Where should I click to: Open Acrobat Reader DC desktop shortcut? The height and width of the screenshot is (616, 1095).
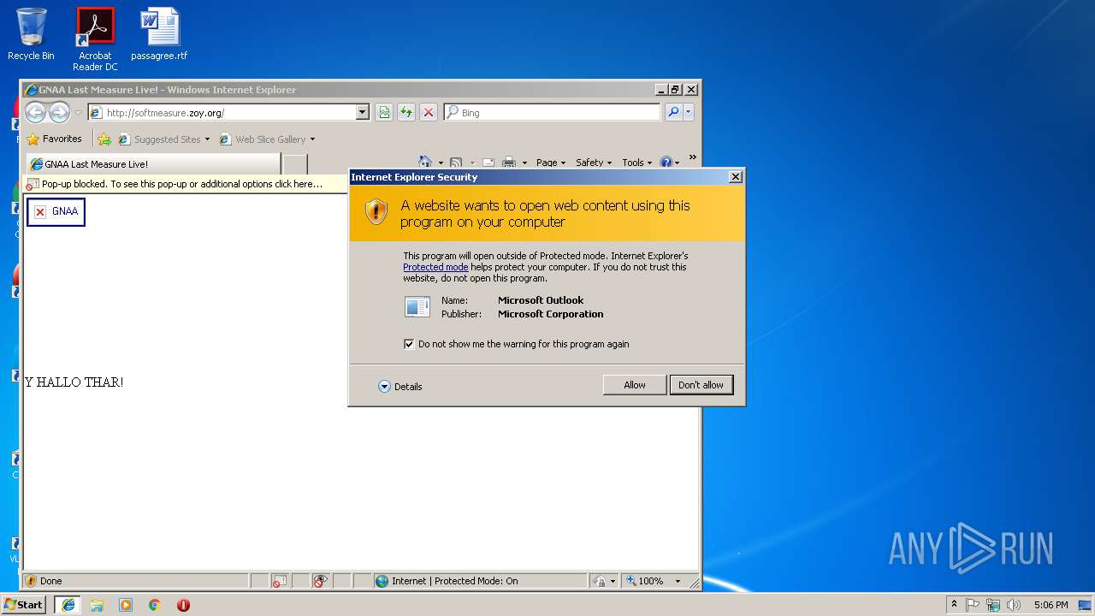[x=95, y=39]
